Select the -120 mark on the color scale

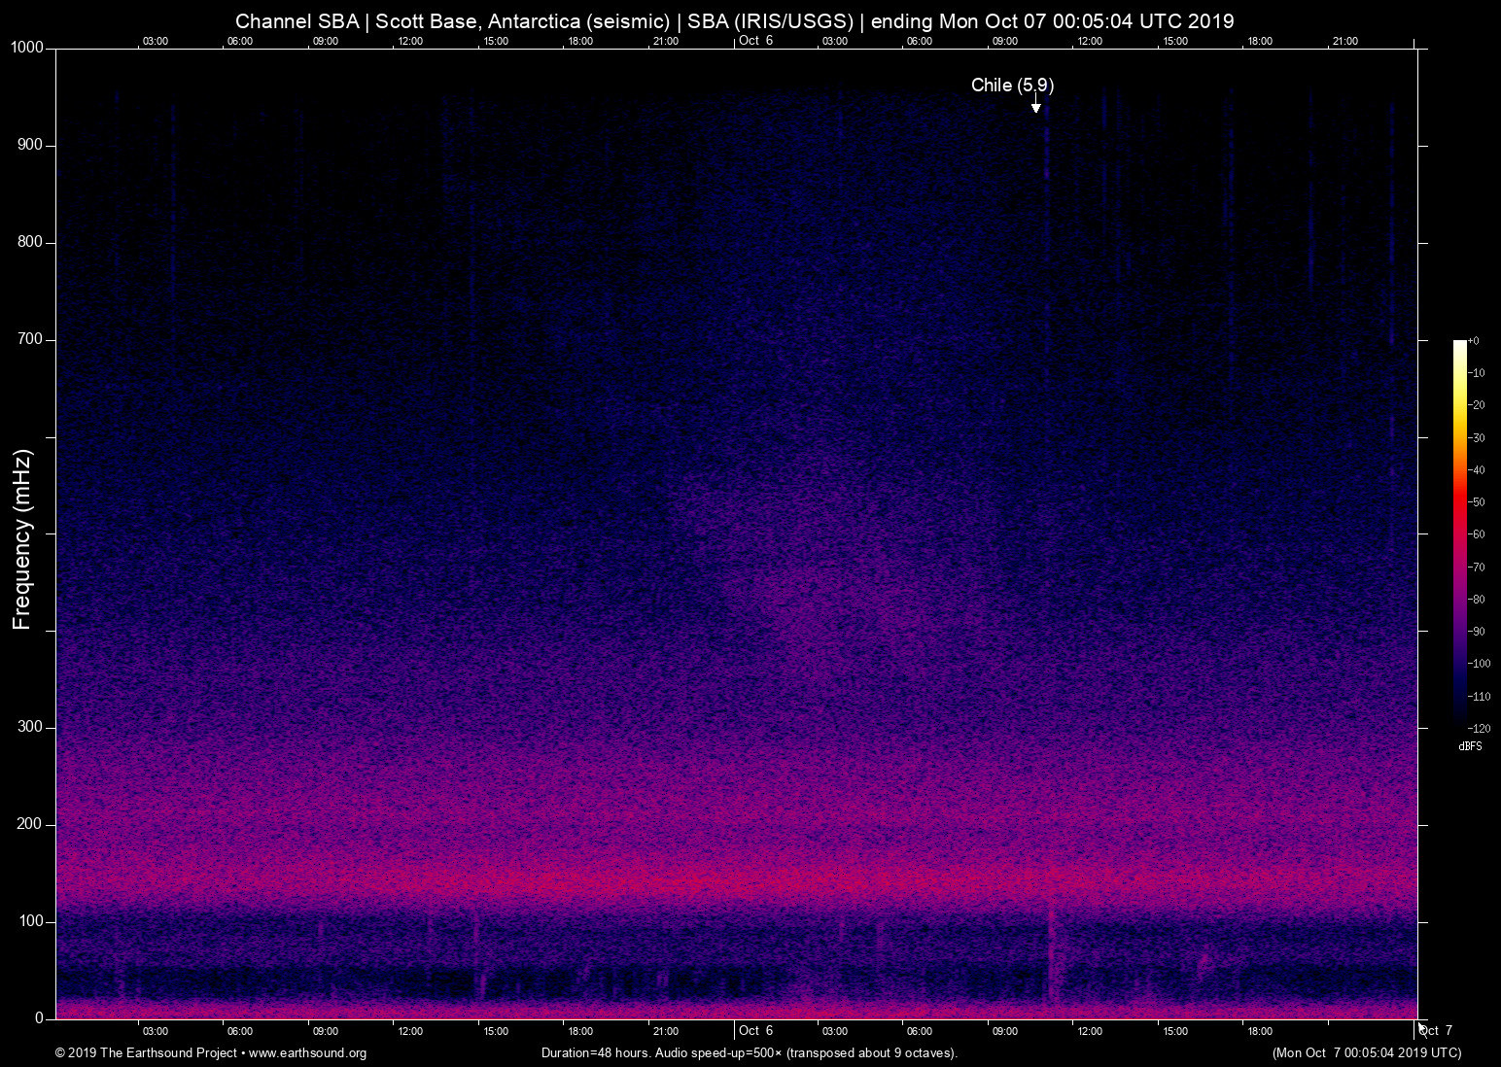[1480, 728]
